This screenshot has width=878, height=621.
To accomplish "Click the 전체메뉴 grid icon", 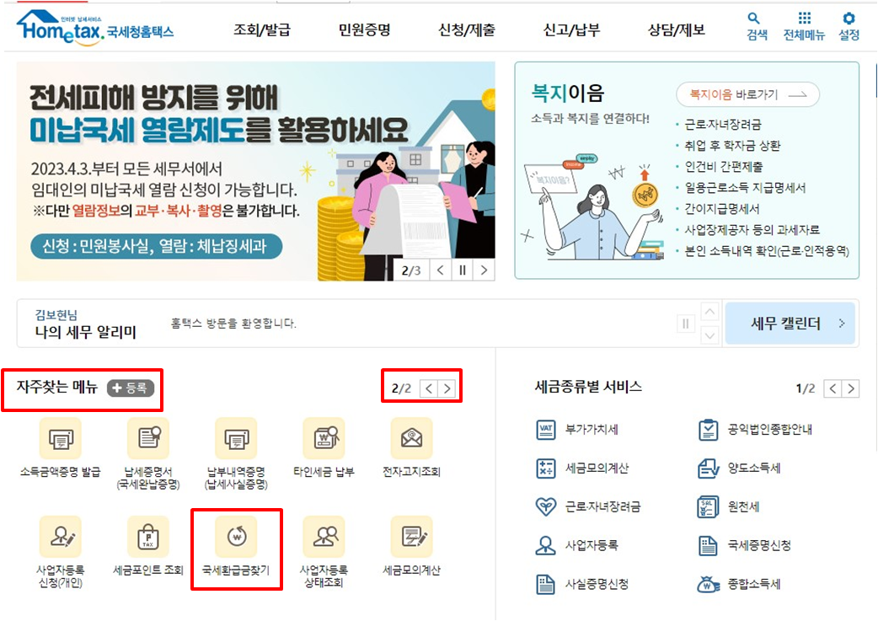I will [803, 24].
